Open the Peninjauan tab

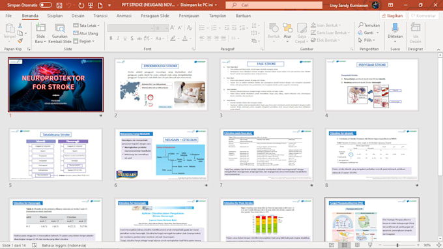(189, 16)
